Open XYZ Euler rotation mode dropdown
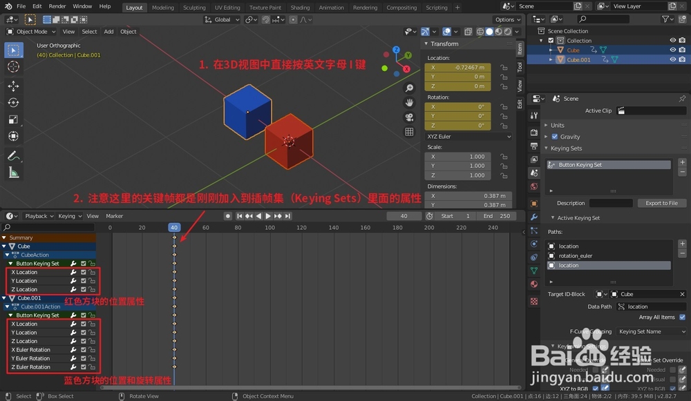Image resolution: width=691 pixels, height=401 pixels. (468, 137)
